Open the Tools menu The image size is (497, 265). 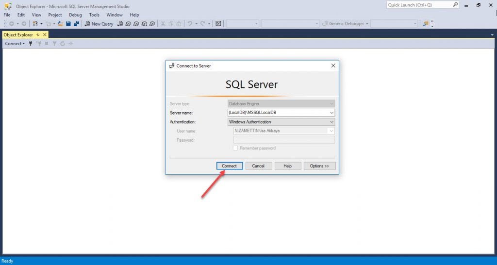(x=94, y=15)
